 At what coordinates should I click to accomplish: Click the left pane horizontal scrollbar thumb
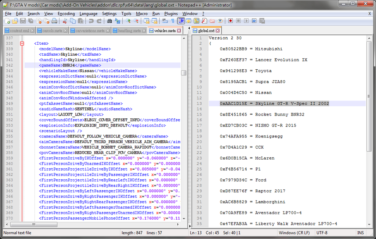[34, 224]
